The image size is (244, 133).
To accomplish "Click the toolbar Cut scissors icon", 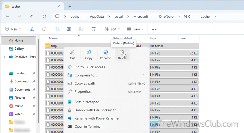I will (32, 29).
